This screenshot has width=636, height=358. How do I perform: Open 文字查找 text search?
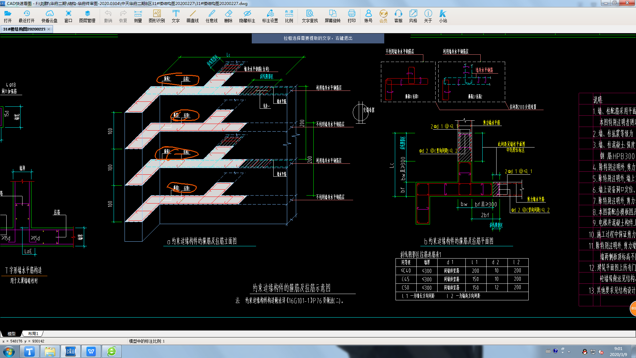click(310, 16)
